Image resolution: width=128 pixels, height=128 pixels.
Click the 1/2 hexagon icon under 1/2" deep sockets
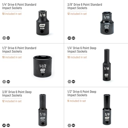click(69, 125)
